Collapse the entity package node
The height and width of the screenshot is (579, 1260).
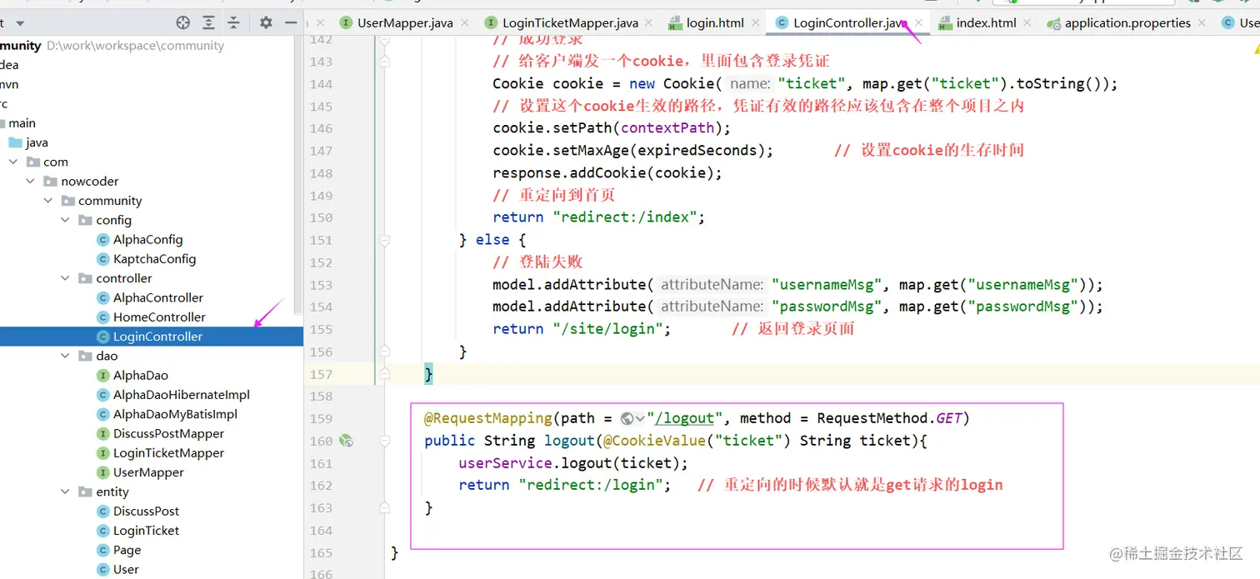[66, 492]
